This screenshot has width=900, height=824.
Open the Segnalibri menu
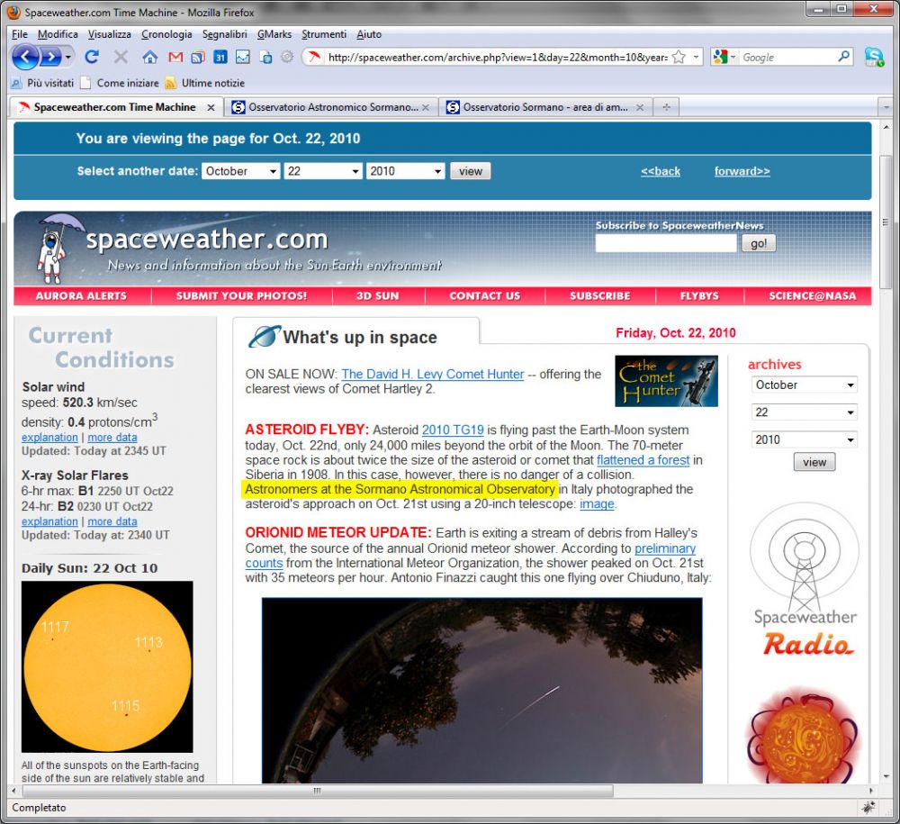pos(224,34)
